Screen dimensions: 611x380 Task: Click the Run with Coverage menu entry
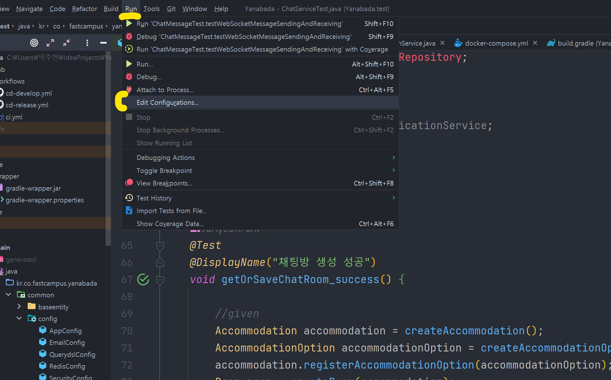262,49
